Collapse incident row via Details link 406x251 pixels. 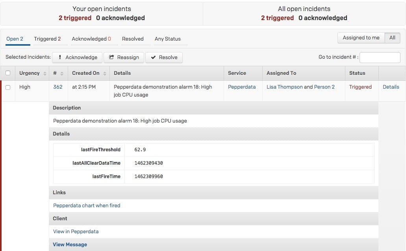pos(391,87)
